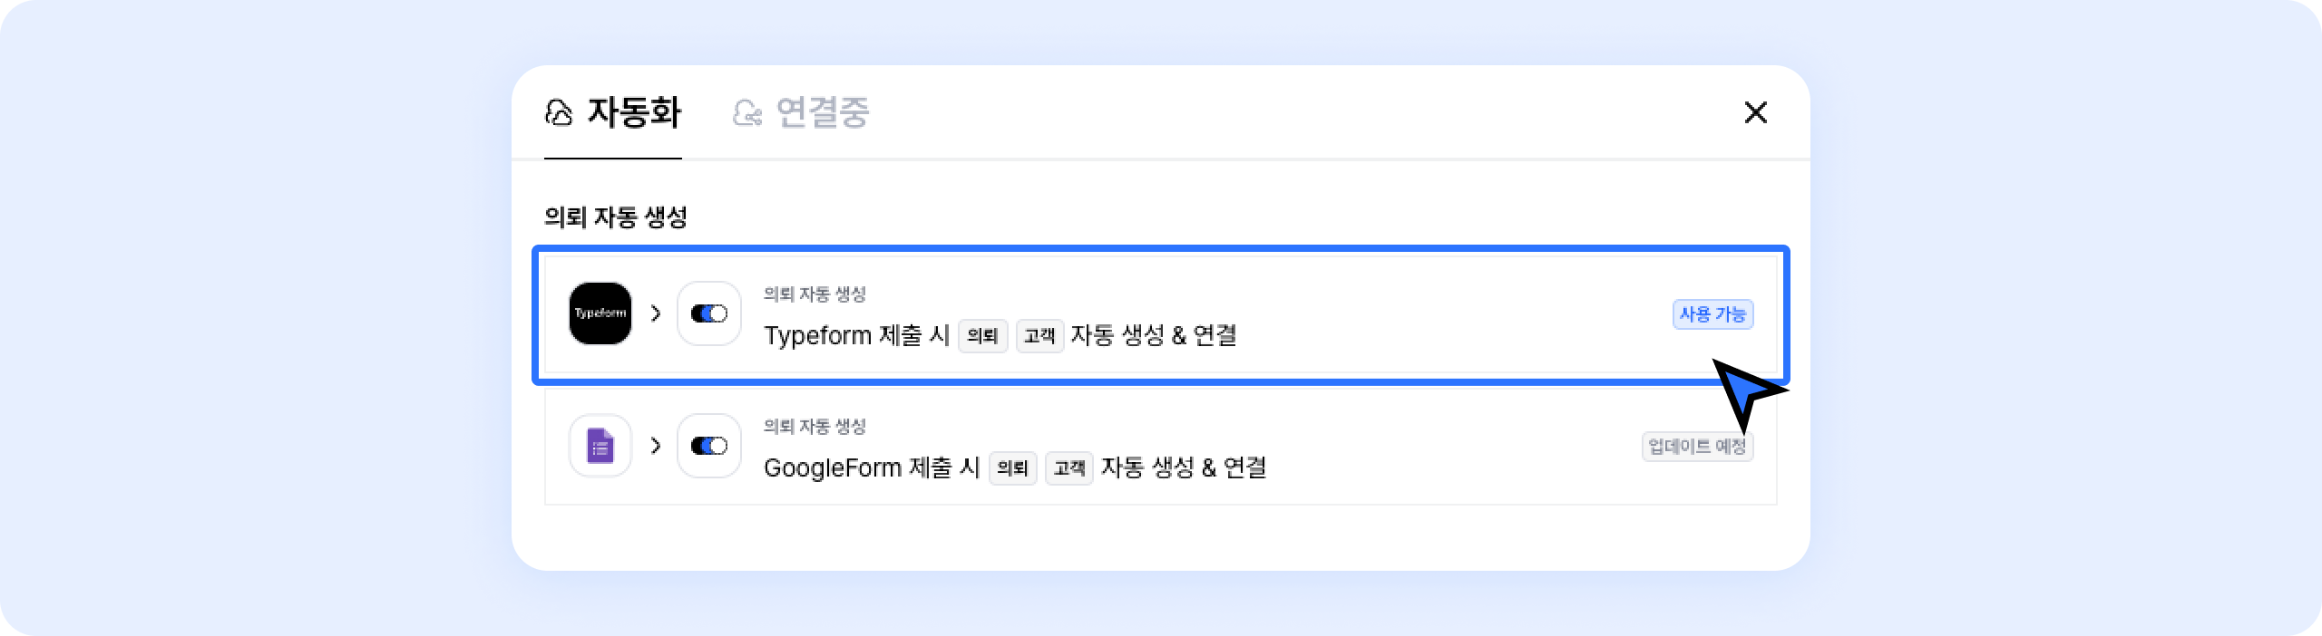This screenshot has width=2322, height=636.
Task: Toggle the switch in the GoogleForm row
Action: pos(708,446)
